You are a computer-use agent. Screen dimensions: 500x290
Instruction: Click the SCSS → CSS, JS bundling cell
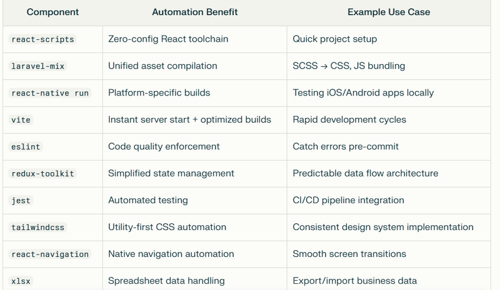389,66
